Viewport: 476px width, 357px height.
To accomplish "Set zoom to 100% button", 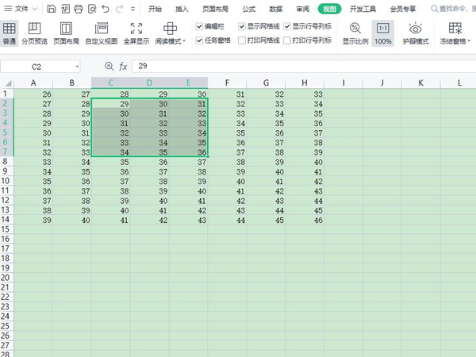I will pyautogui.click(x=383, y=32).
